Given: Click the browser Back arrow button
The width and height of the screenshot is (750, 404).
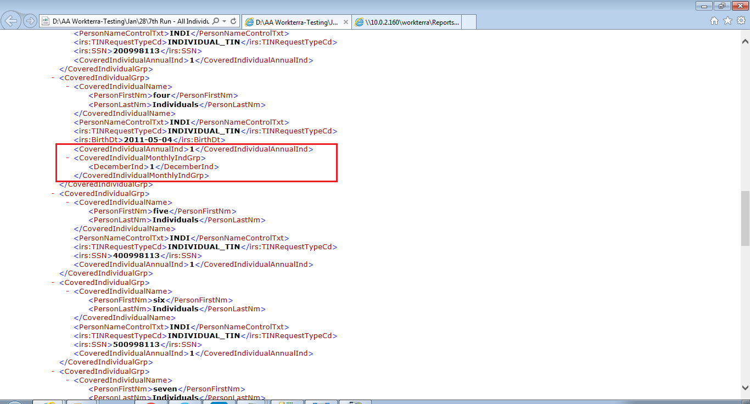Looking at the screenshot, I should pos(12,21).
